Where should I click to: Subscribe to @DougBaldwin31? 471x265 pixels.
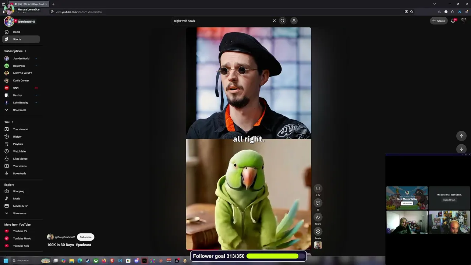coord(86,237)
